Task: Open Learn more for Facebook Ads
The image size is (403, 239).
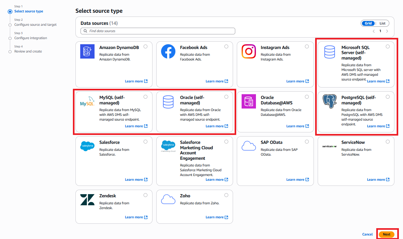Action: (x=217, y=81)
